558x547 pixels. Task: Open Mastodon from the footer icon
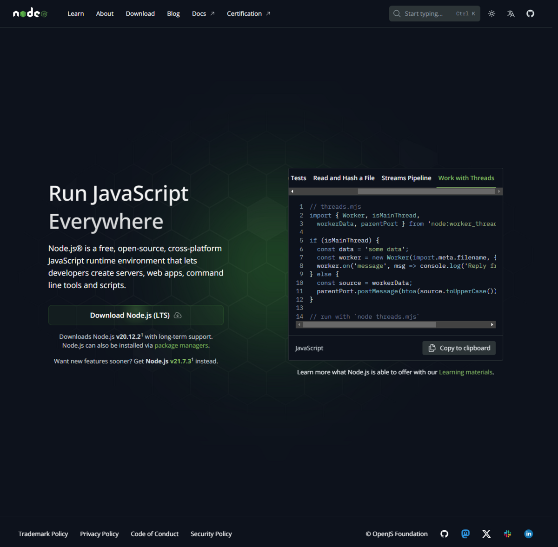pos(465,534)
